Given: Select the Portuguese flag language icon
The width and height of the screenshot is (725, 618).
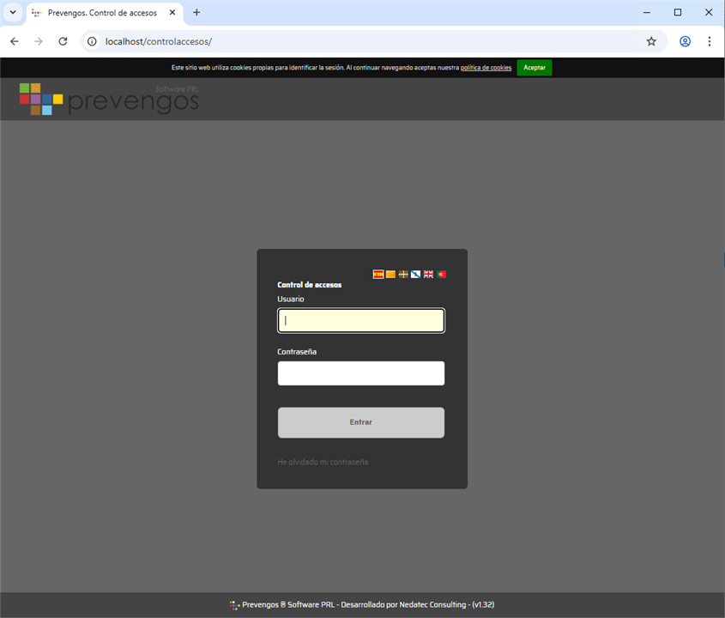Looking at the screenshot, I should point(441,275).
